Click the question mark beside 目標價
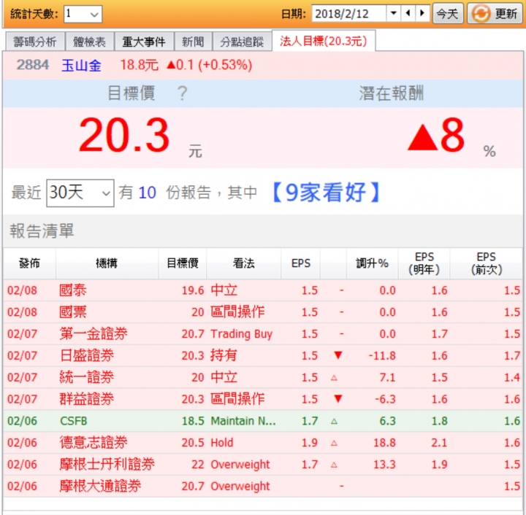 coord(182,93)
